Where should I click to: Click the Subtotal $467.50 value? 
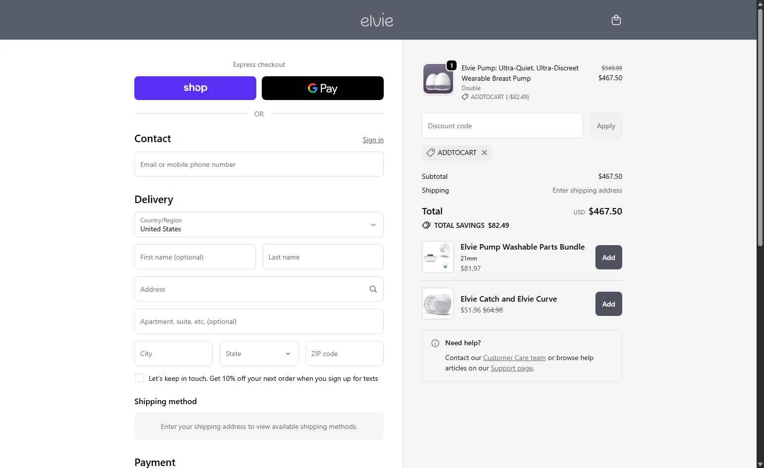pos(610,176)
